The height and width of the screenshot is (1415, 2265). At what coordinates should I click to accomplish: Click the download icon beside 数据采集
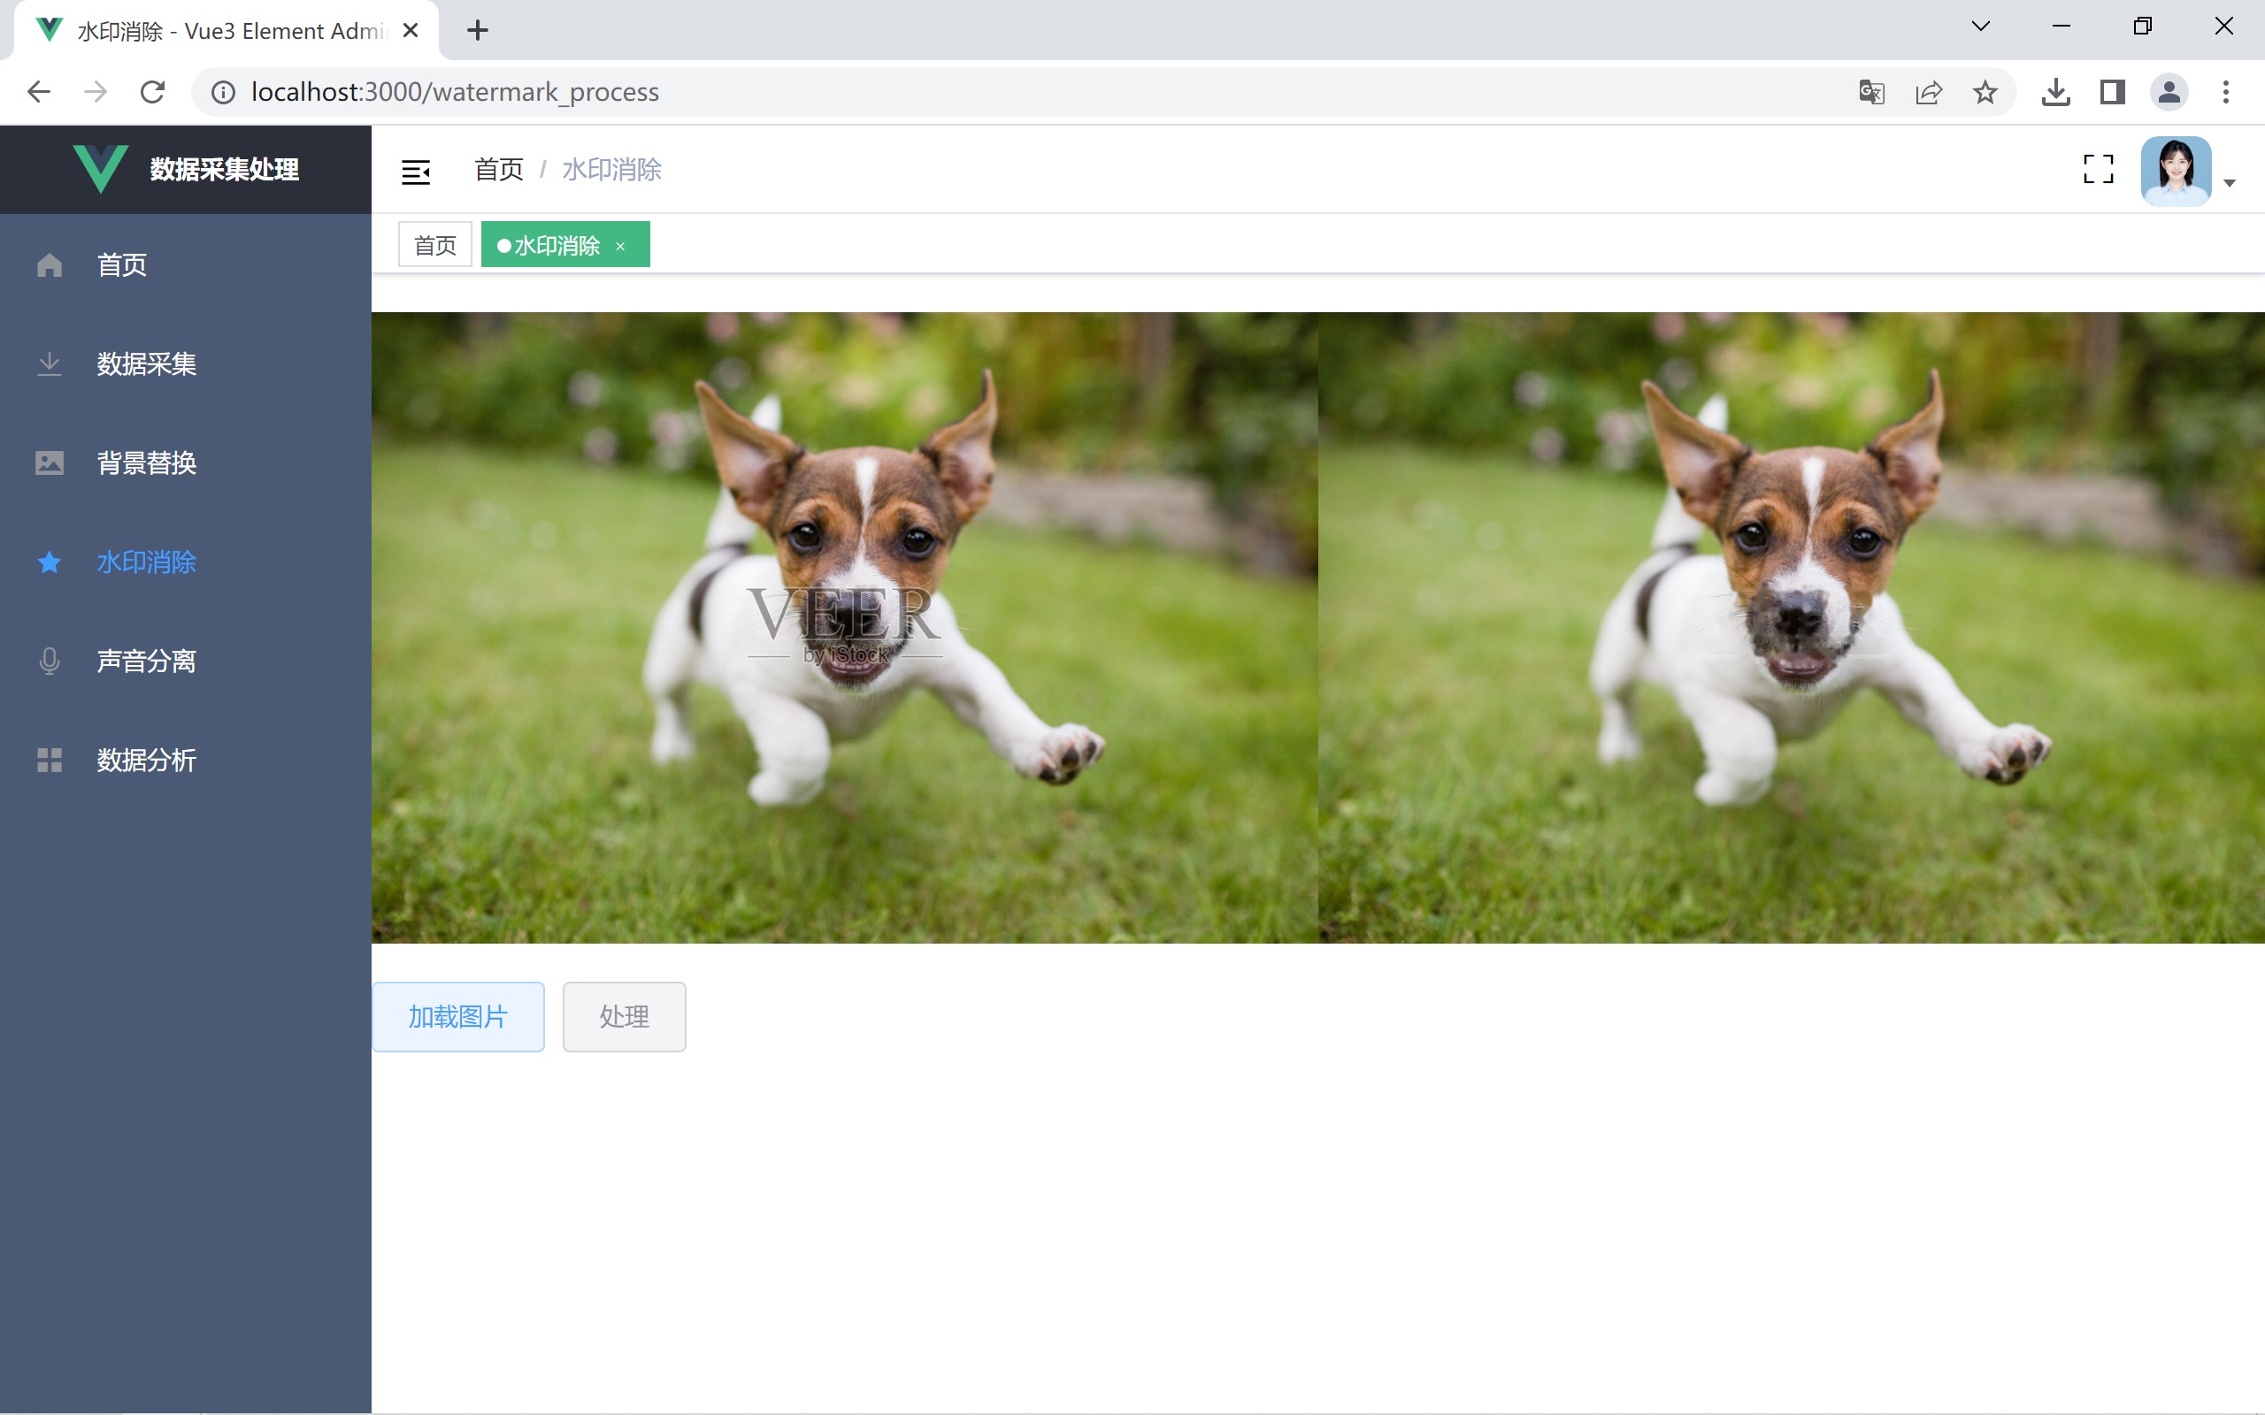tap(50, 364)
